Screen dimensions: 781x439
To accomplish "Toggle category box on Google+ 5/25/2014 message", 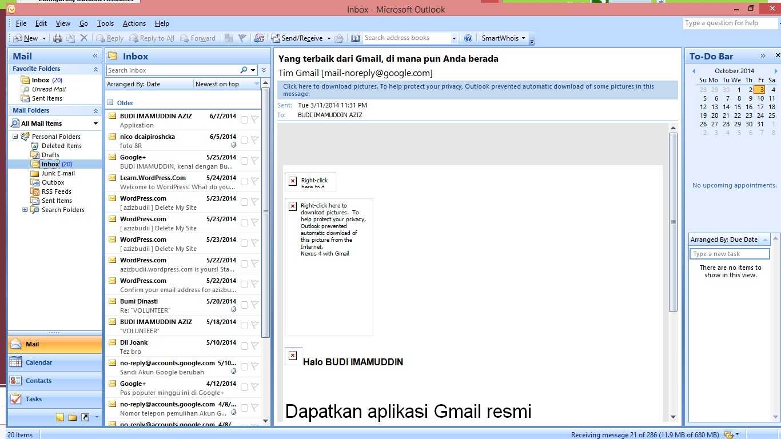I will tap(244, 161).
